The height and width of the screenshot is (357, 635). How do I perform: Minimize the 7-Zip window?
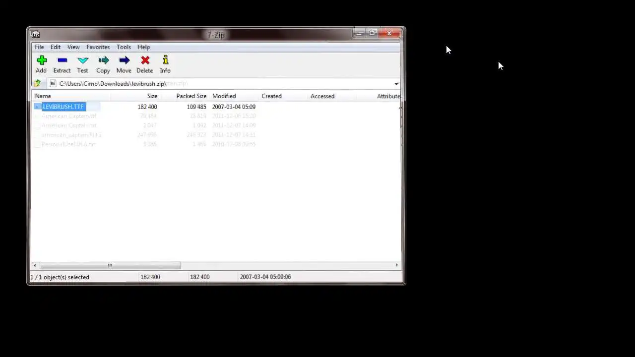pyautogui.click(x=359, y=33)
